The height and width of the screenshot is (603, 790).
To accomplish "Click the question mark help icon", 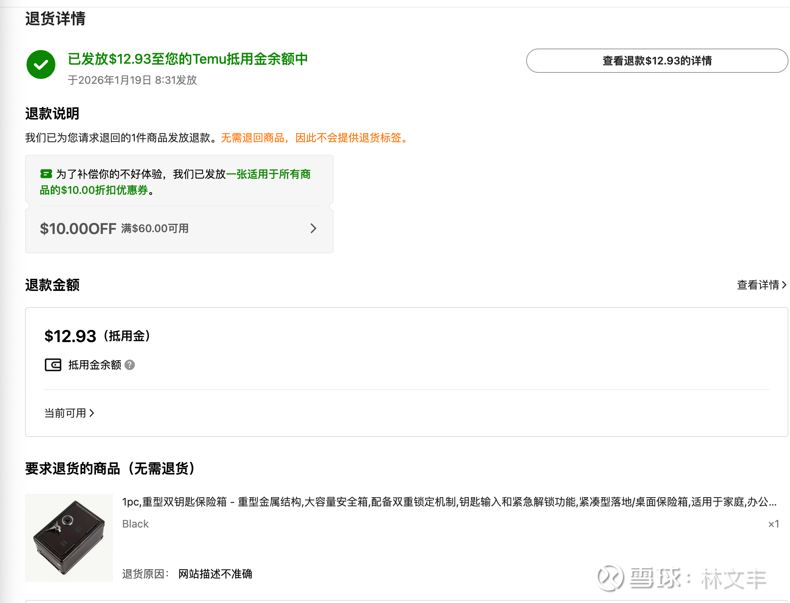I will [x=130, y=365].
